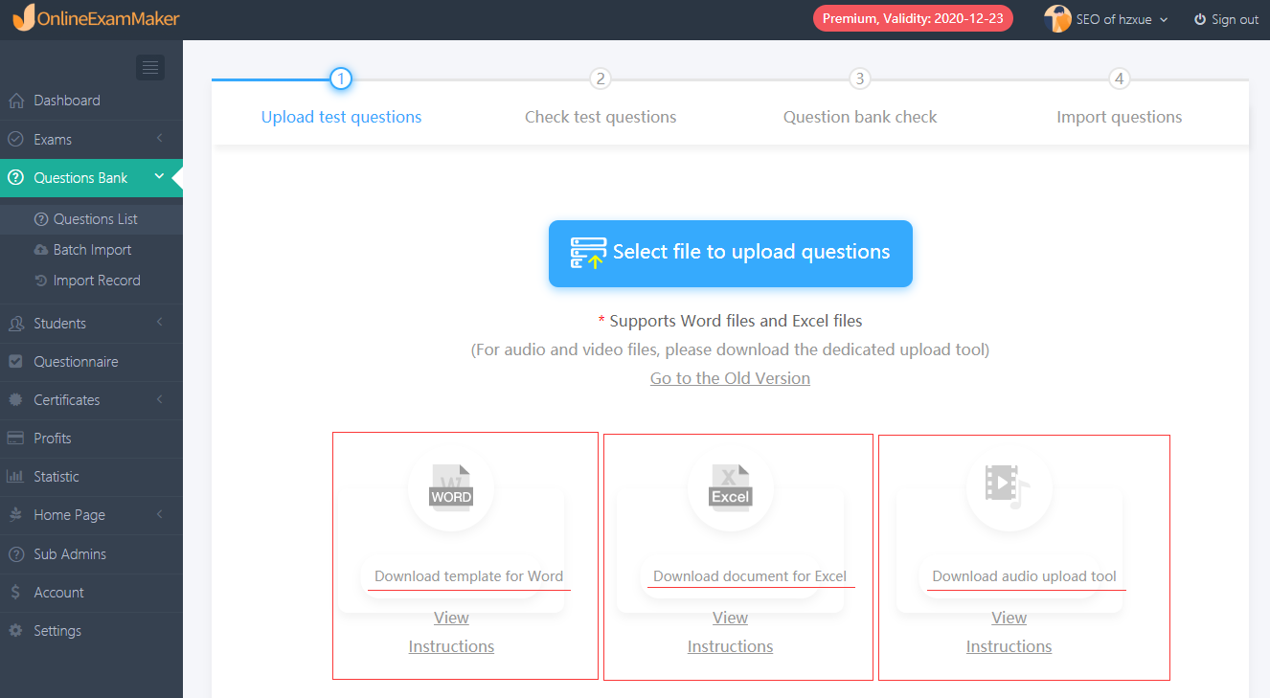
Task: Click the Question bank check step label
Action: [x=860, y=117]
